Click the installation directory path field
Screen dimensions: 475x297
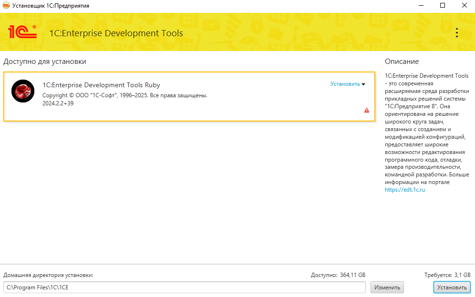184,287
